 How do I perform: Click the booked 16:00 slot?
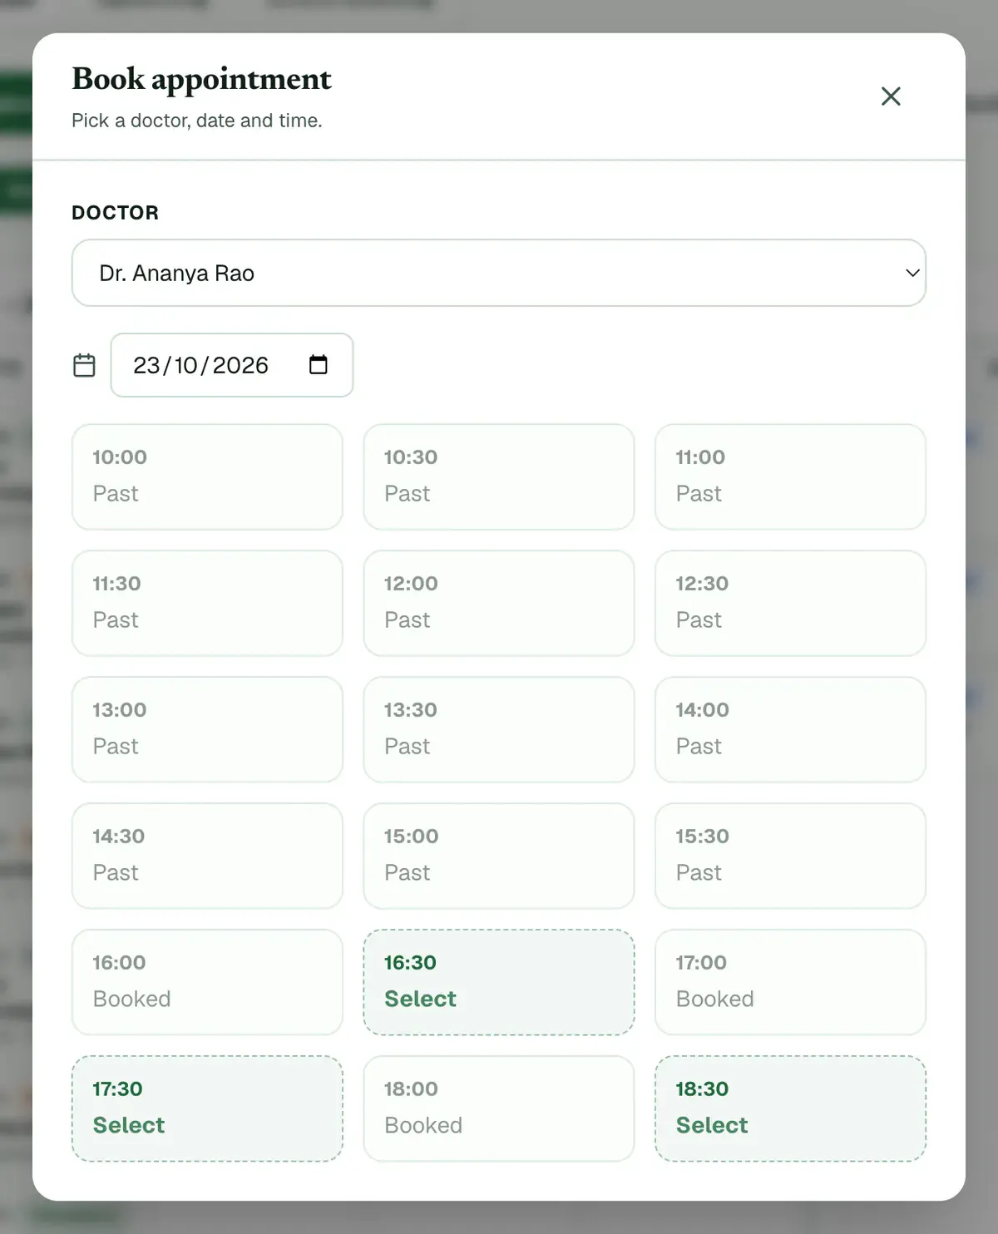pos(207,982)
